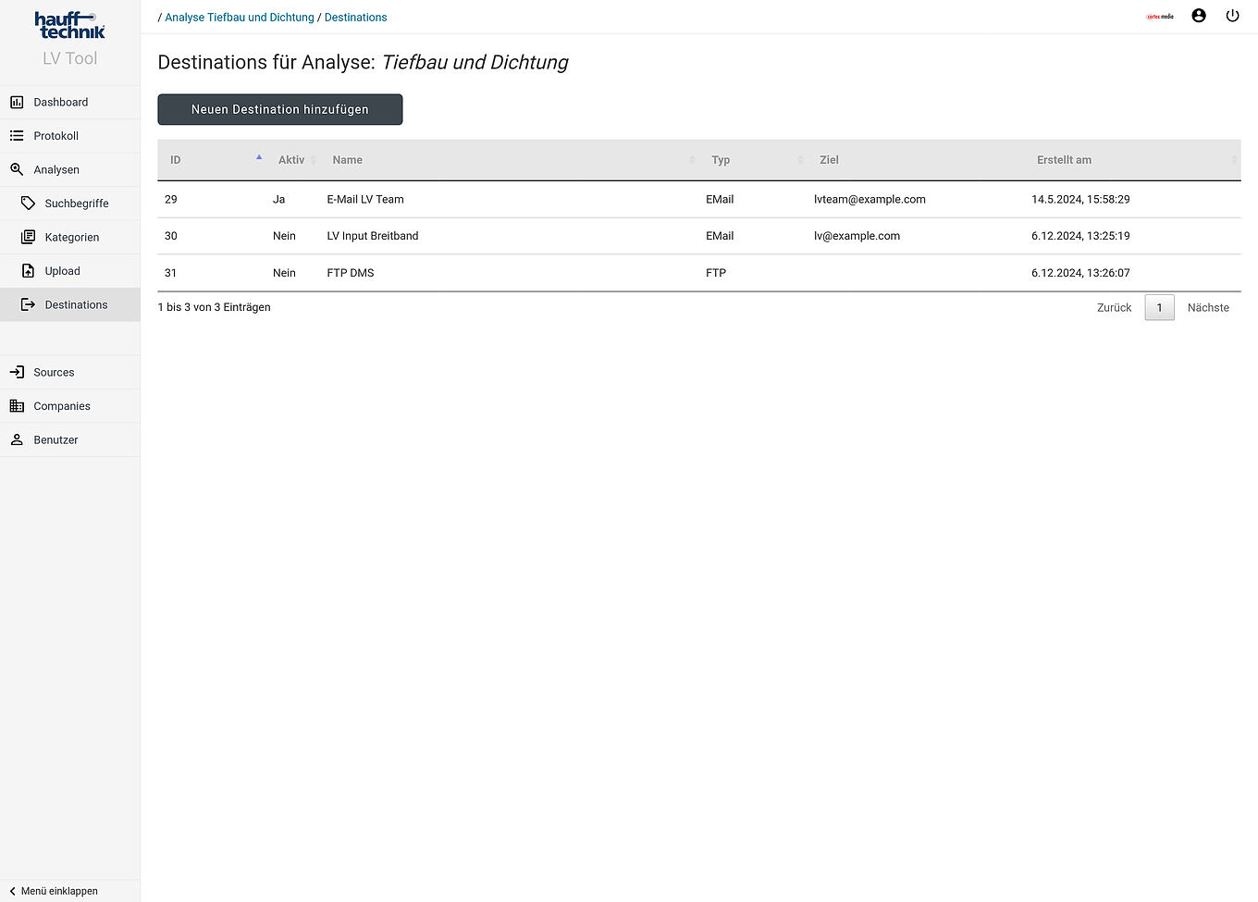
Task: Open Analysen using the magnifier icon
Action: coord(17,169)
